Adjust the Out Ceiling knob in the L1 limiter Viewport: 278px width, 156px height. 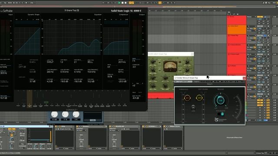pos(199,97)
